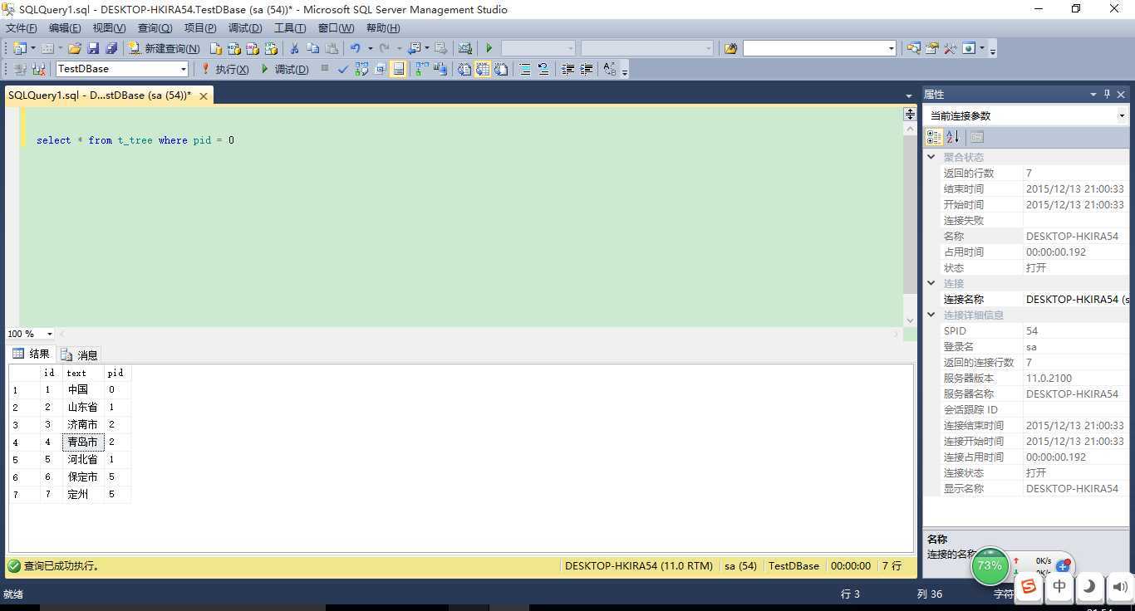
Task: Cut selected text with the scissors icon
Action: (x=294, y=48)
